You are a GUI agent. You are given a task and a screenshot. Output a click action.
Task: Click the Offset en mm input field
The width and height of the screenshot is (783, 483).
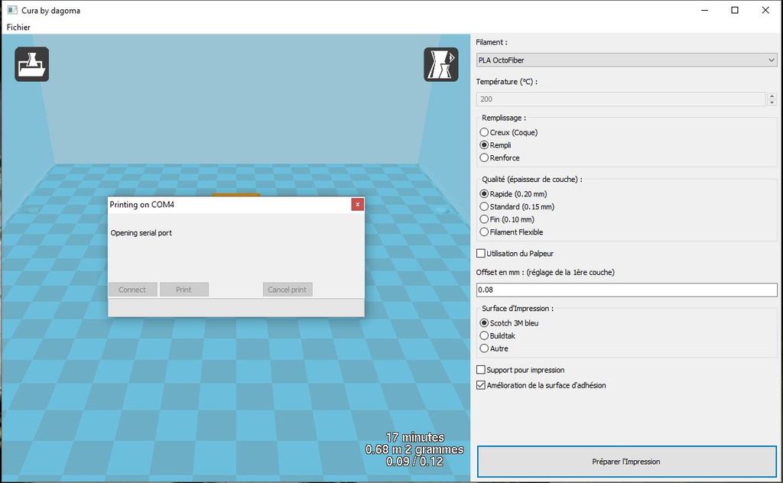[x=627, y=290]
